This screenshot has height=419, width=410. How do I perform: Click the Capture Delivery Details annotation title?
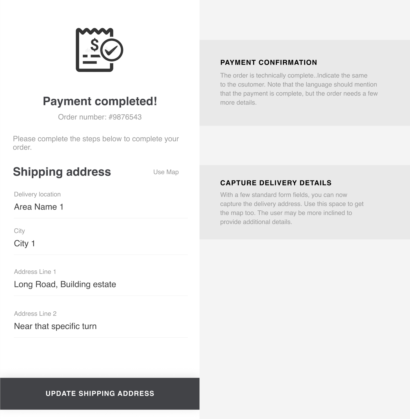(276, 183)
